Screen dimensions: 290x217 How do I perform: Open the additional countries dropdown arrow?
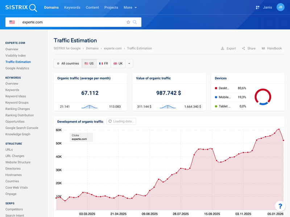[129, 64]
